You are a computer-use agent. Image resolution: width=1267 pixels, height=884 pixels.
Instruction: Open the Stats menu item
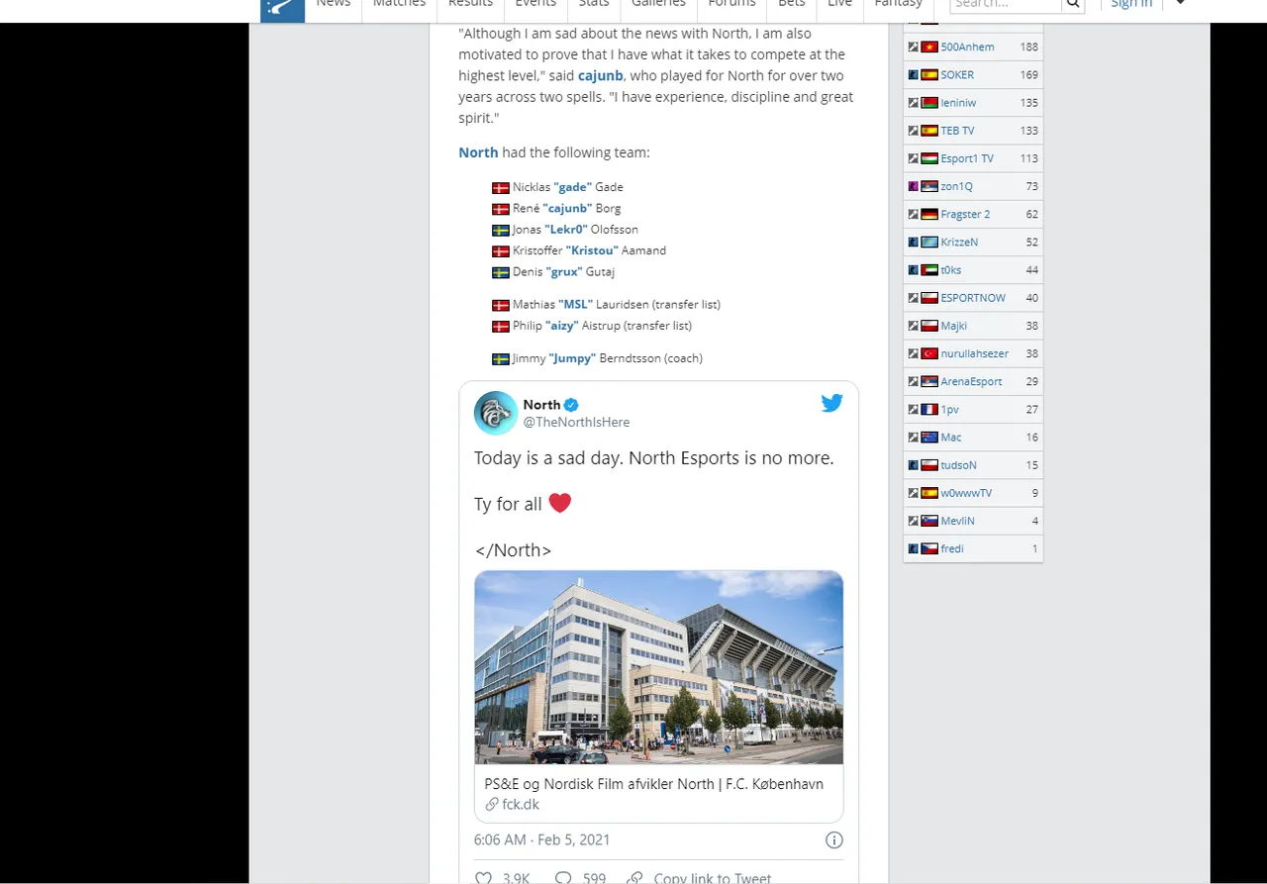594,5
